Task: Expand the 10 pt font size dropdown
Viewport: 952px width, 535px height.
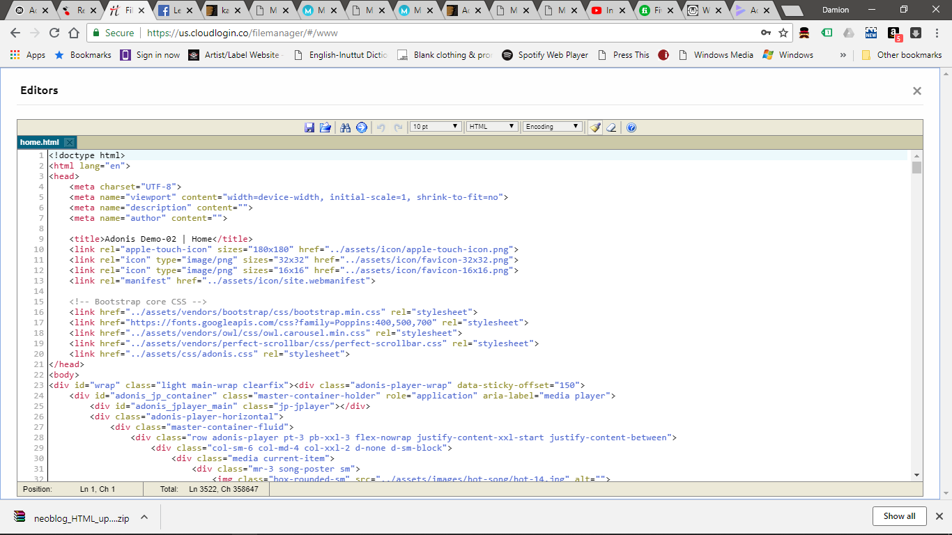Action: [436, 127]
